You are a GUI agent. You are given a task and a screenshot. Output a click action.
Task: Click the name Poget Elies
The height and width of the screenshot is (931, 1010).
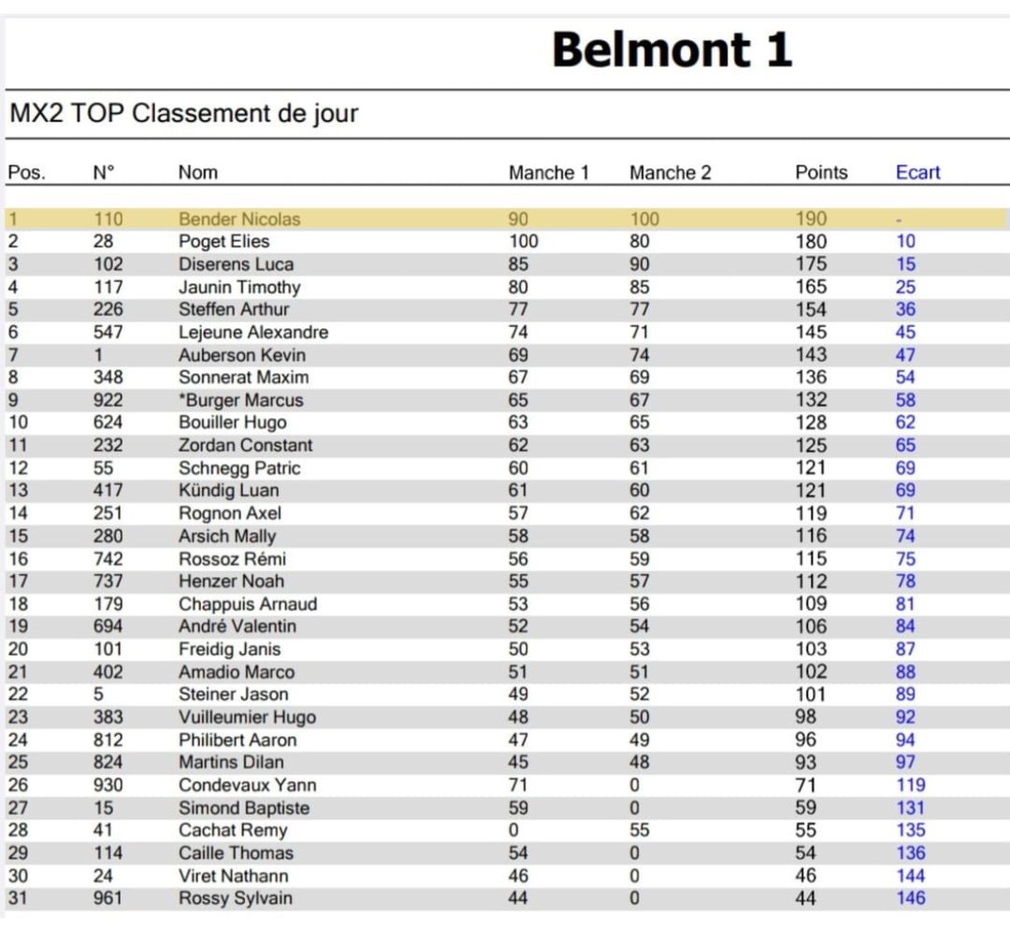(x=224, y=242)
